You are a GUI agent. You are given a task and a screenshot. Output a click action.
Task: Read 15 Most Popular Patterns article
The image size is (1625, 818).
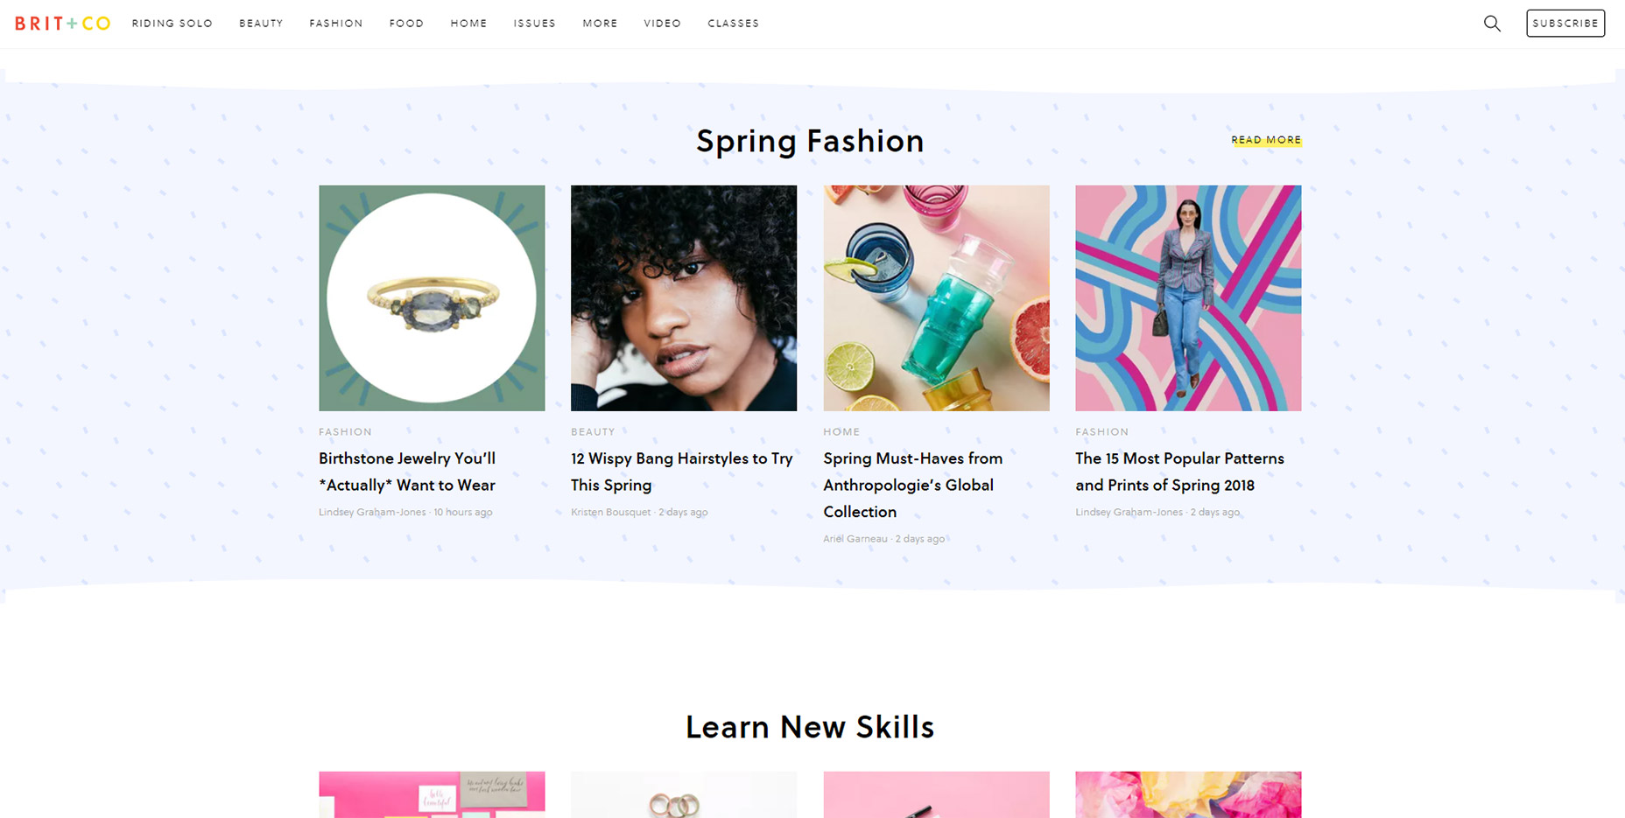click(x=1179, y=472)
